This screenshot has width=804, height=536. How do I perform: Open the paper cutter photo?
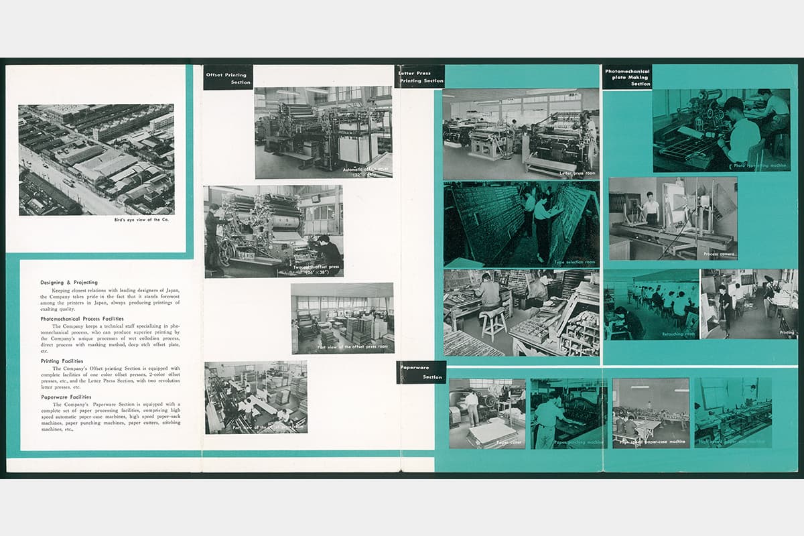(487, 413)
